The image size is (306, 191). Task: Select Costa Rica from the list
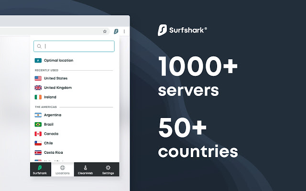[54, 152]
